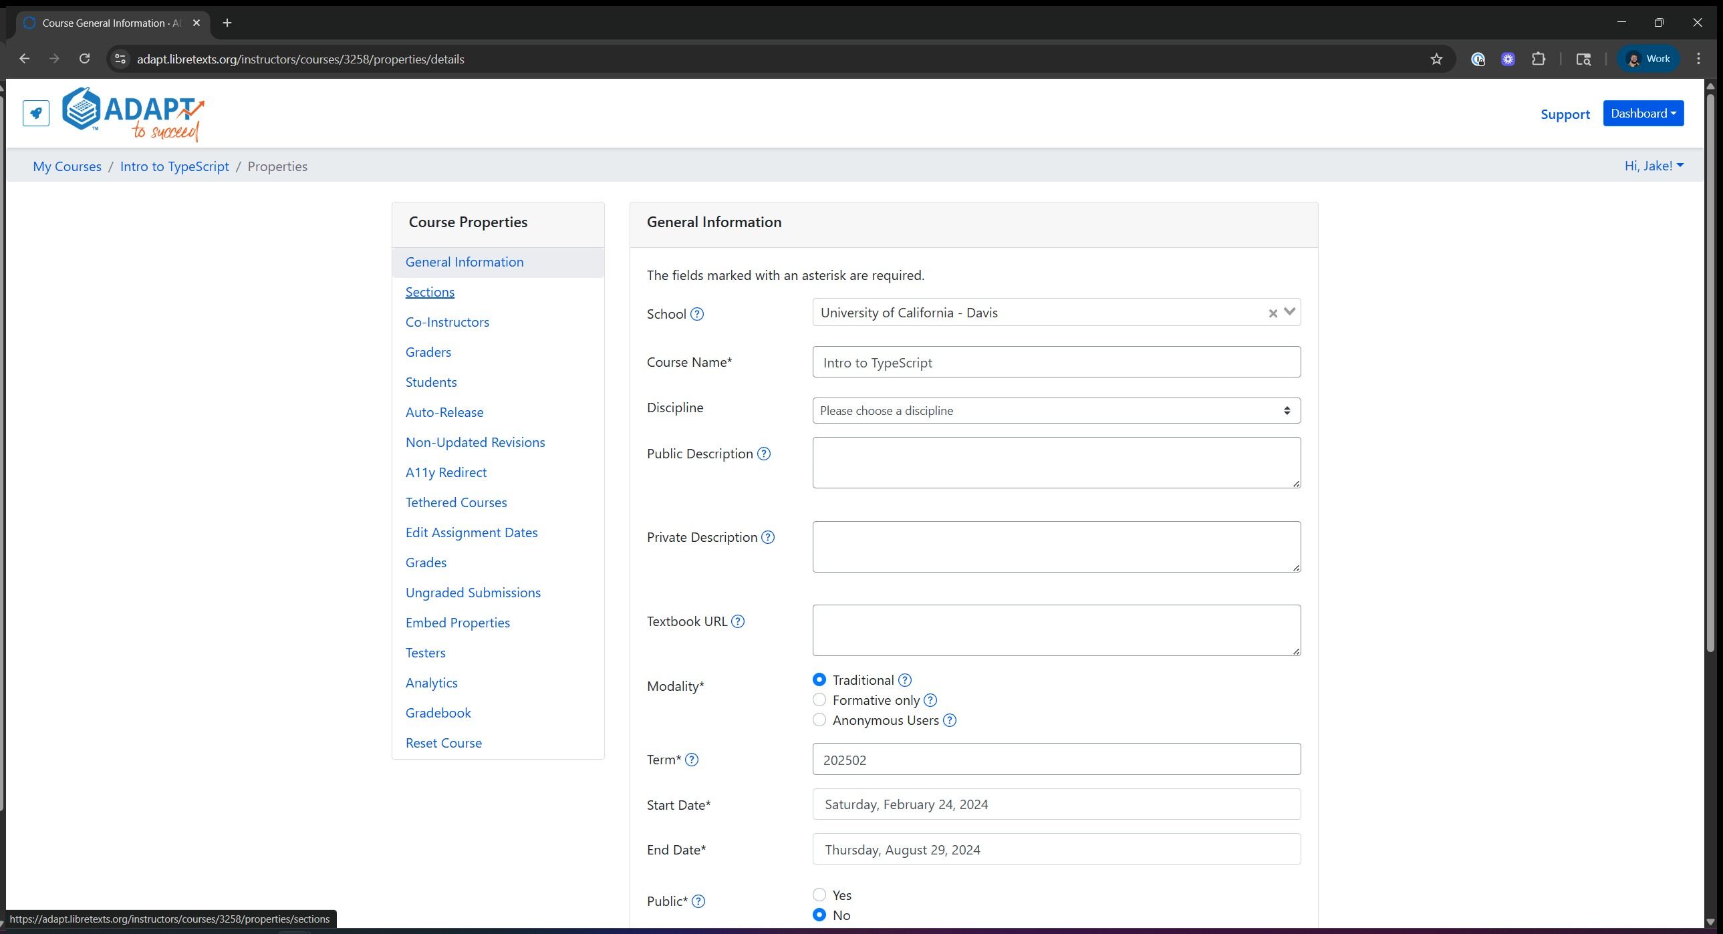Open the Dashboard dropdown menu
Image resolution: width=1723 pixels, height=934 pixels.
[x=1642, y=114]
